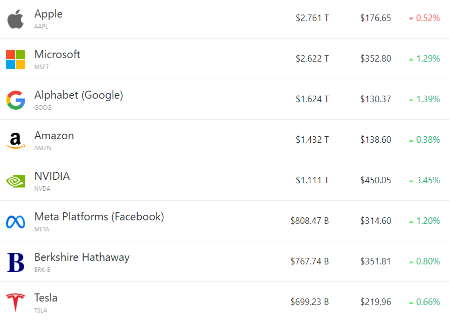The height and width of the screenshot is (321, 449).
Task: Click NVIDIA's green up arrow indicator
Action: click(411, 181)
